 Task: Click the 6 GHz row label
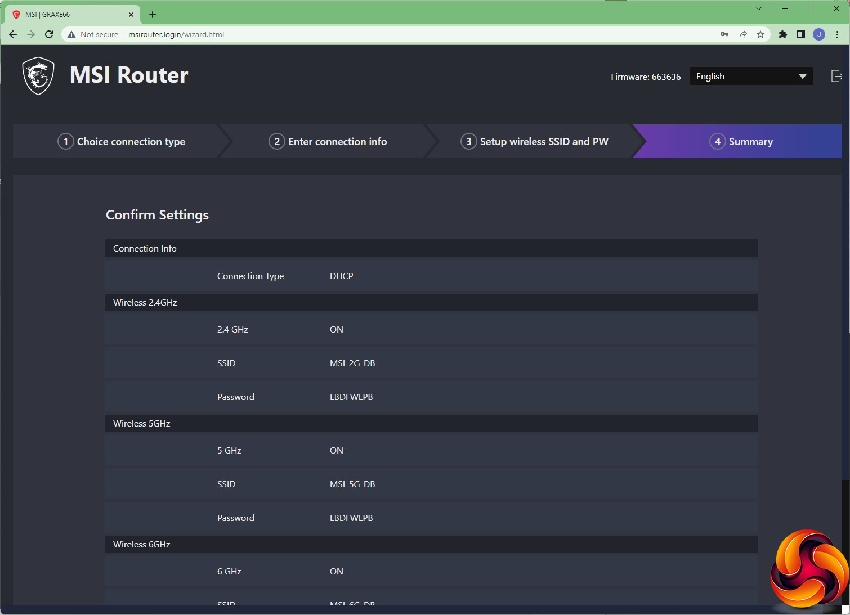pos(229,571)
